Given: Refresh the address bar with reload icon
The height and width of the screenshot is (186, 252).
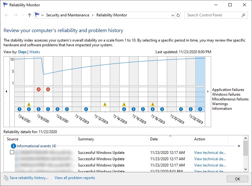Looking at the screenshot, I should point(178,15).
